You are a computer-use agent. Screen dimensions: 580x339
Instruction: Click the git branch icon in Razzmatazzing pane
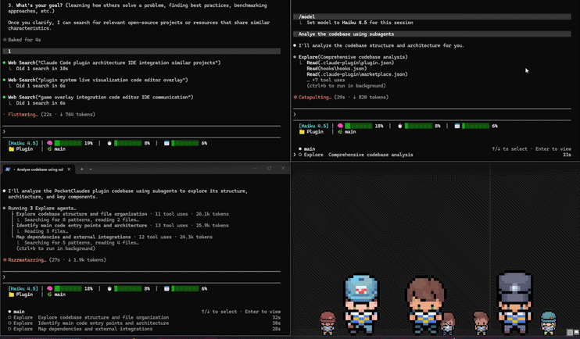coord(49,294)
